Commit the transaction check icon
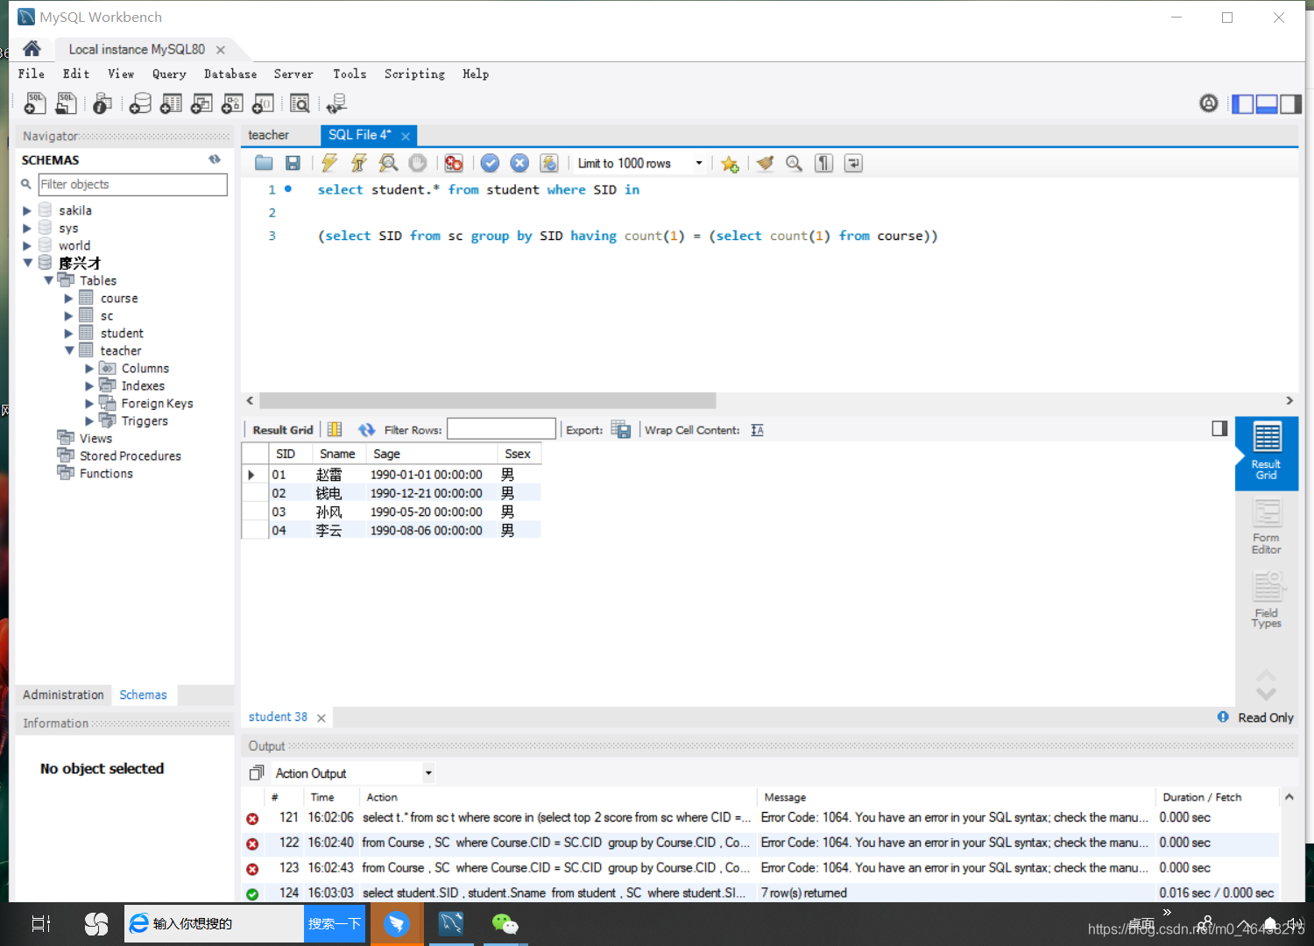Image resolution: width=1314 pixels, height=946 pixels. point(491,163)
